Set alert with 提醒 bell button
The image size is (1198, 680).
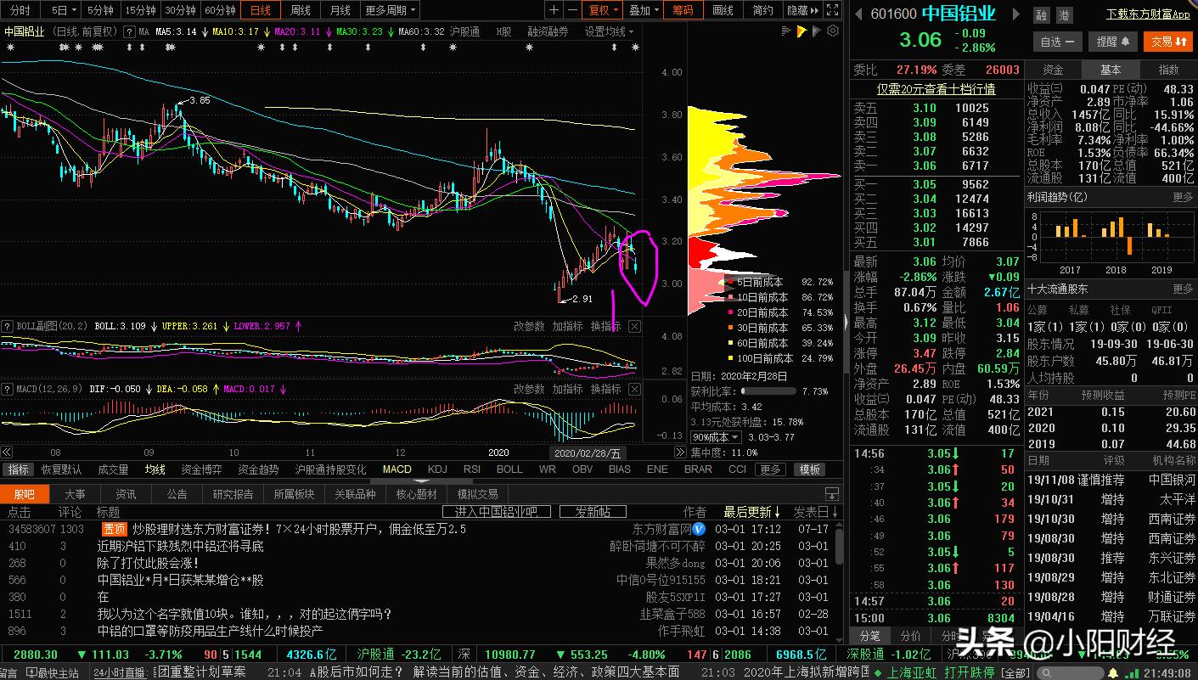coord(1112,42)
